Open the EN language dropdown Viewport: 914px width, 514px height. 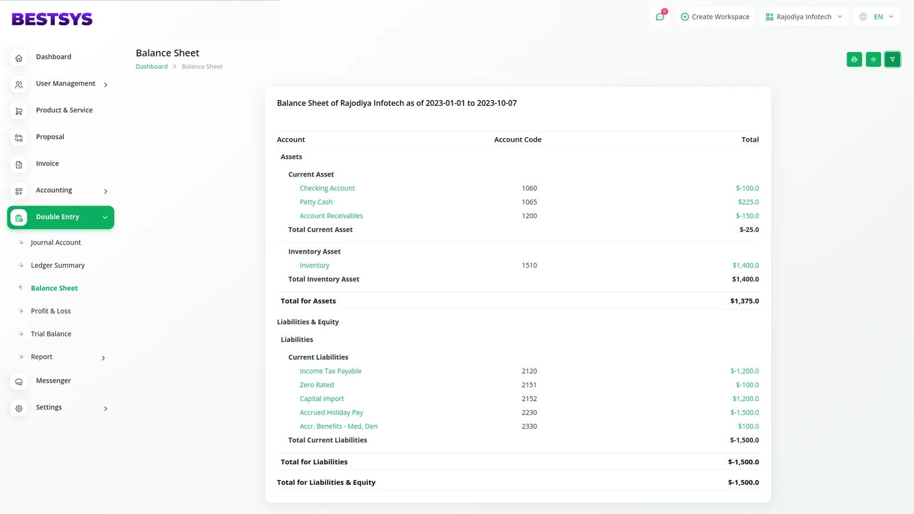[x=876, y=17]
